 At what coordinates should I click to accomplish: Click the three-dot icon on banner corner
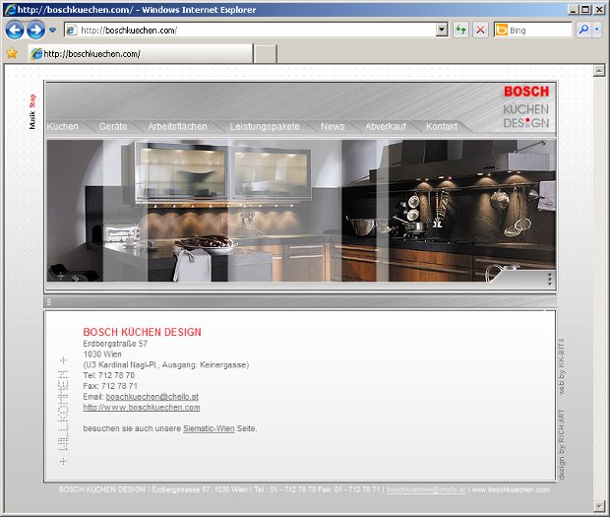(550, 279)
